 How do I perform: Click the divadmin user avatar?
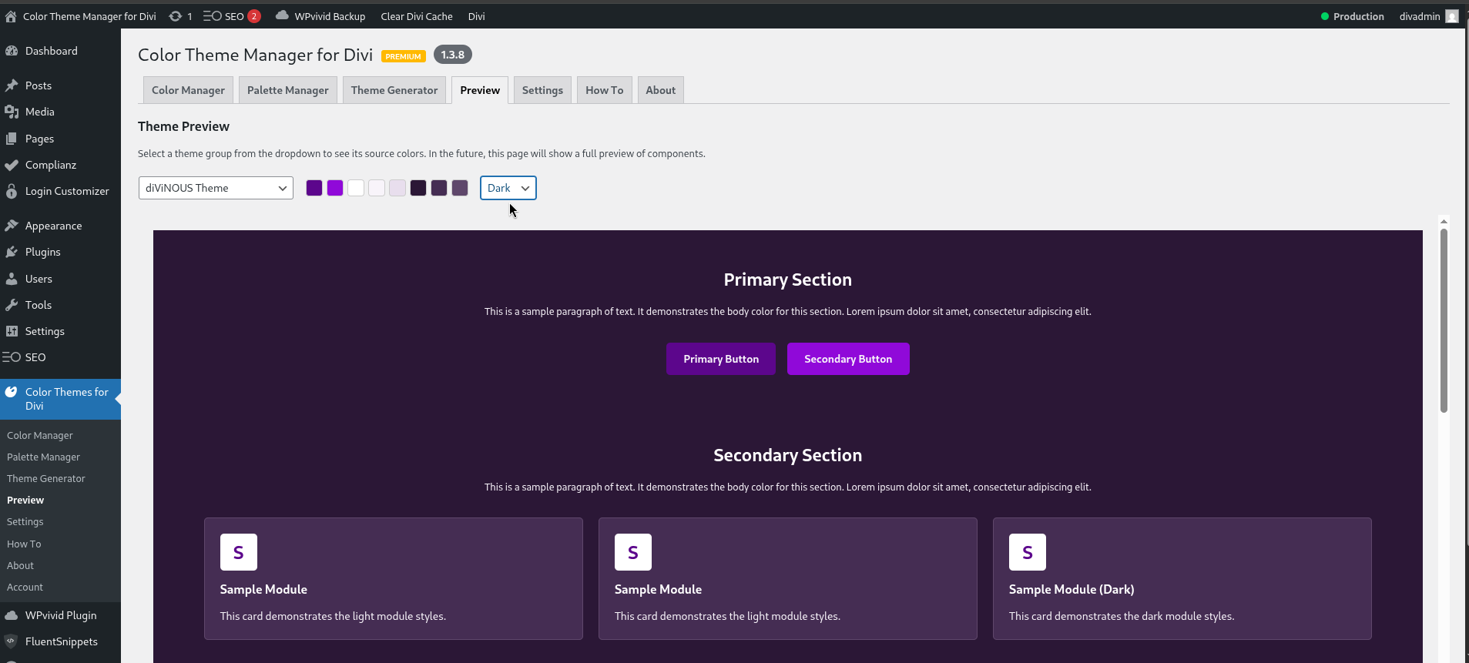[1452, 16]
